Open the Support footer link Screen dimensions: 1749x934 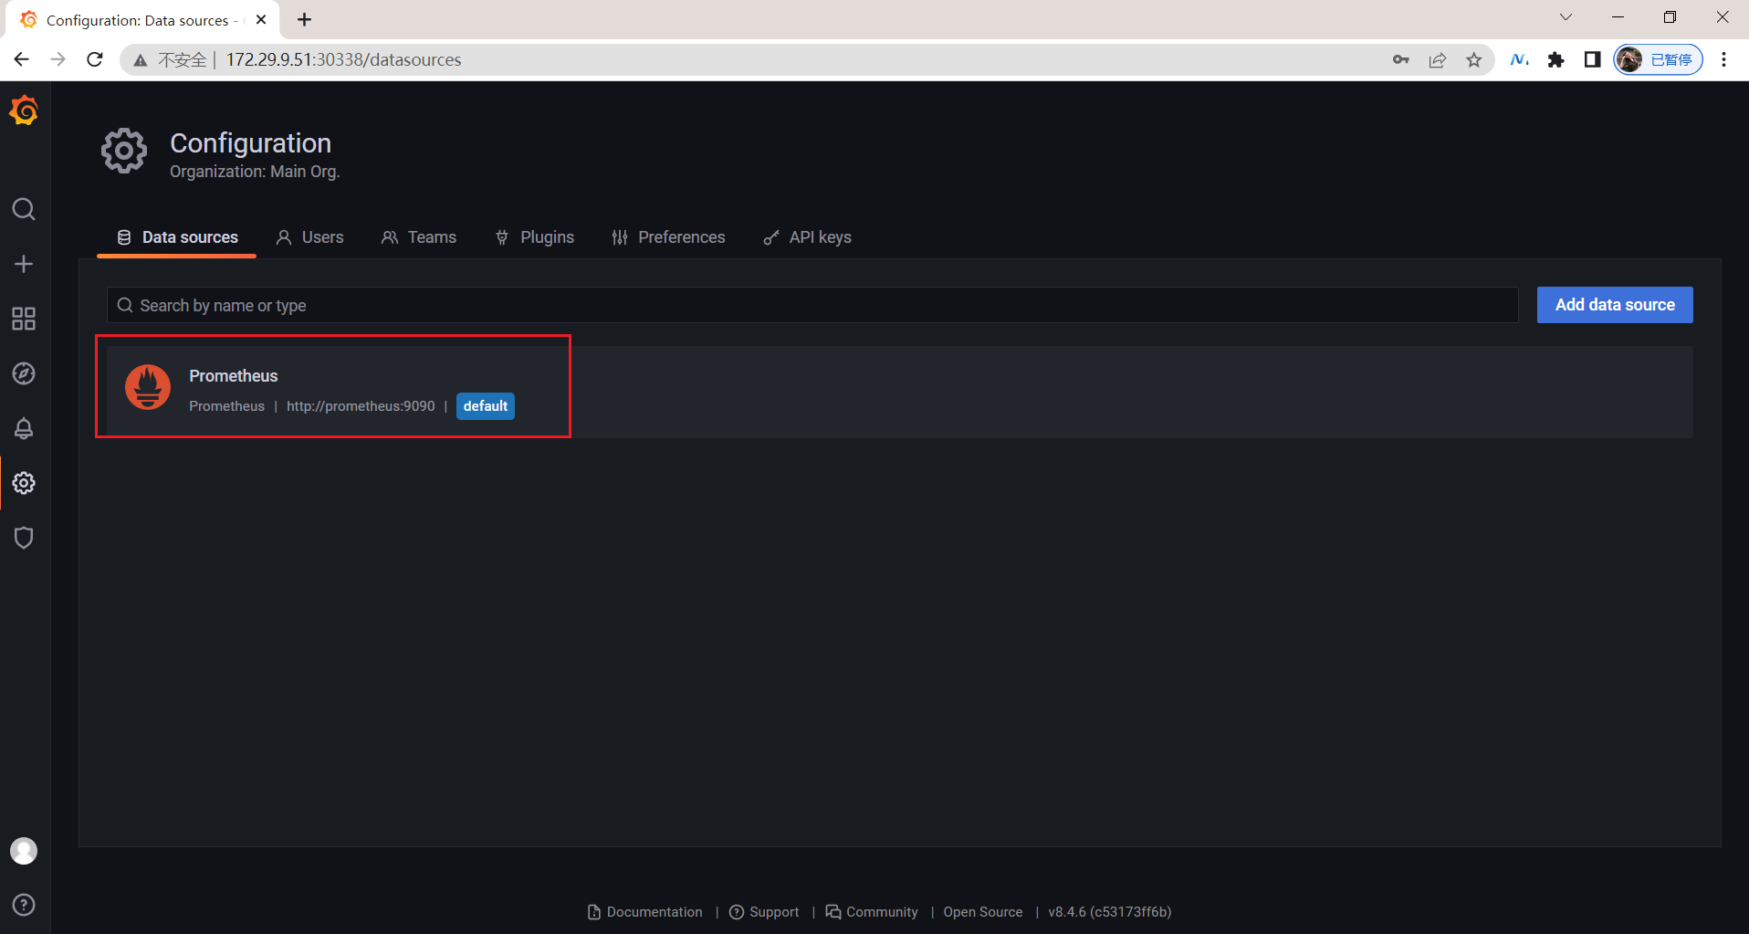(x=764, y=912)
